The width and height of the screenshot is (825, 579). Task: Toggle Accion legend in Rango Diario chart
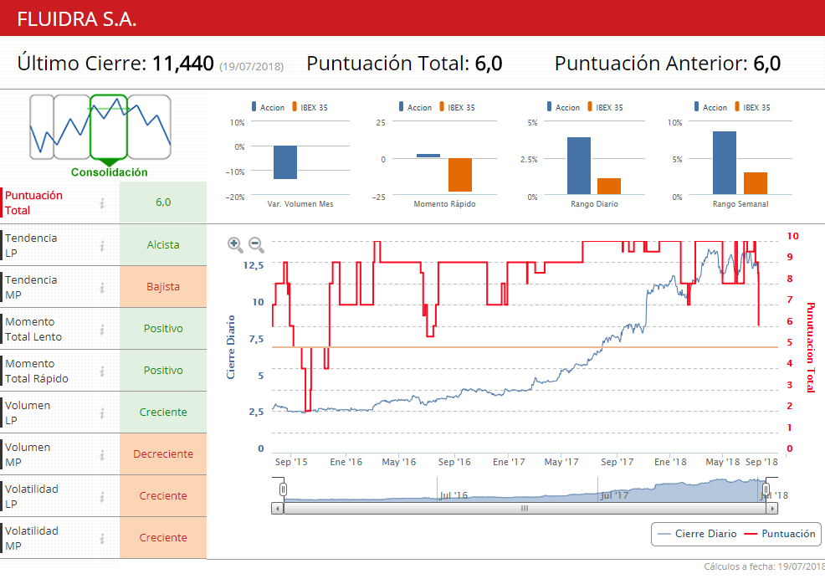pyautogui.click(x=563, y=107)
